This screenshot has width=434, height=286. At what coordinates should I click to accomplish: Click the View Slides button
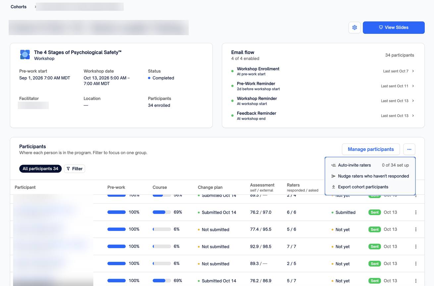coord(394,28)
